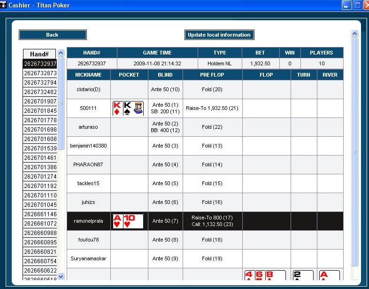The image size is (369, 289).
Task: Select hand 2626661072 in the list
Action: [x=40, y=224]
